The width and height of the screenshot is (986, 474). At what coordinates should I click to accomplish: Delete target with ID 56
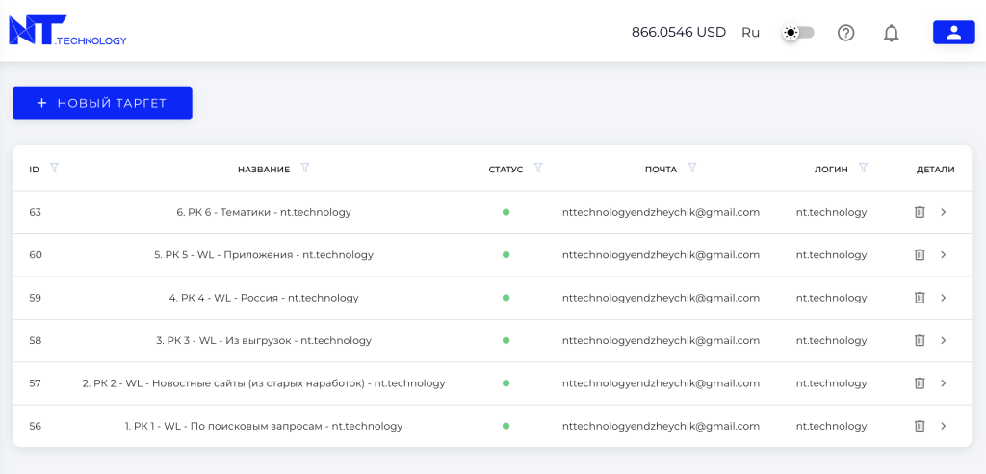(920, 426)
